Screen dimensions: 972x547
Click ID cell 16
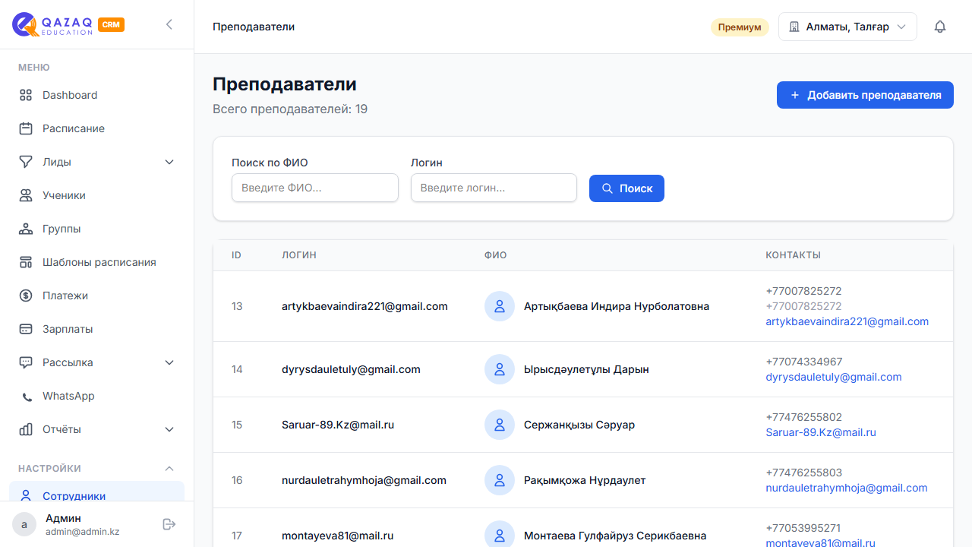[237, 480]
